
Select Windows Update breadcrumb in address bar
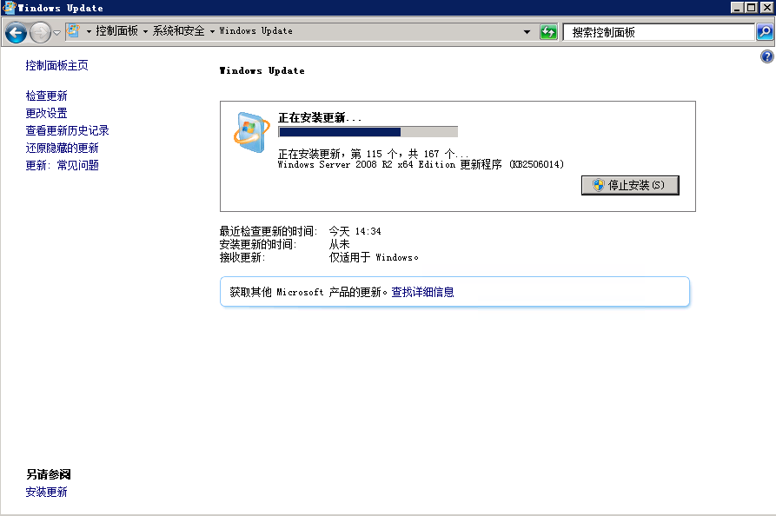coord(255,30)
